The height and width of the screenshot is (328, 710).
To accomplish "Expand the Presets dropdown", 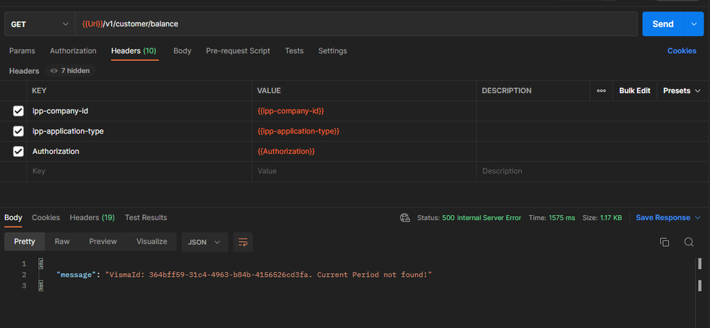I will [683, 90].
